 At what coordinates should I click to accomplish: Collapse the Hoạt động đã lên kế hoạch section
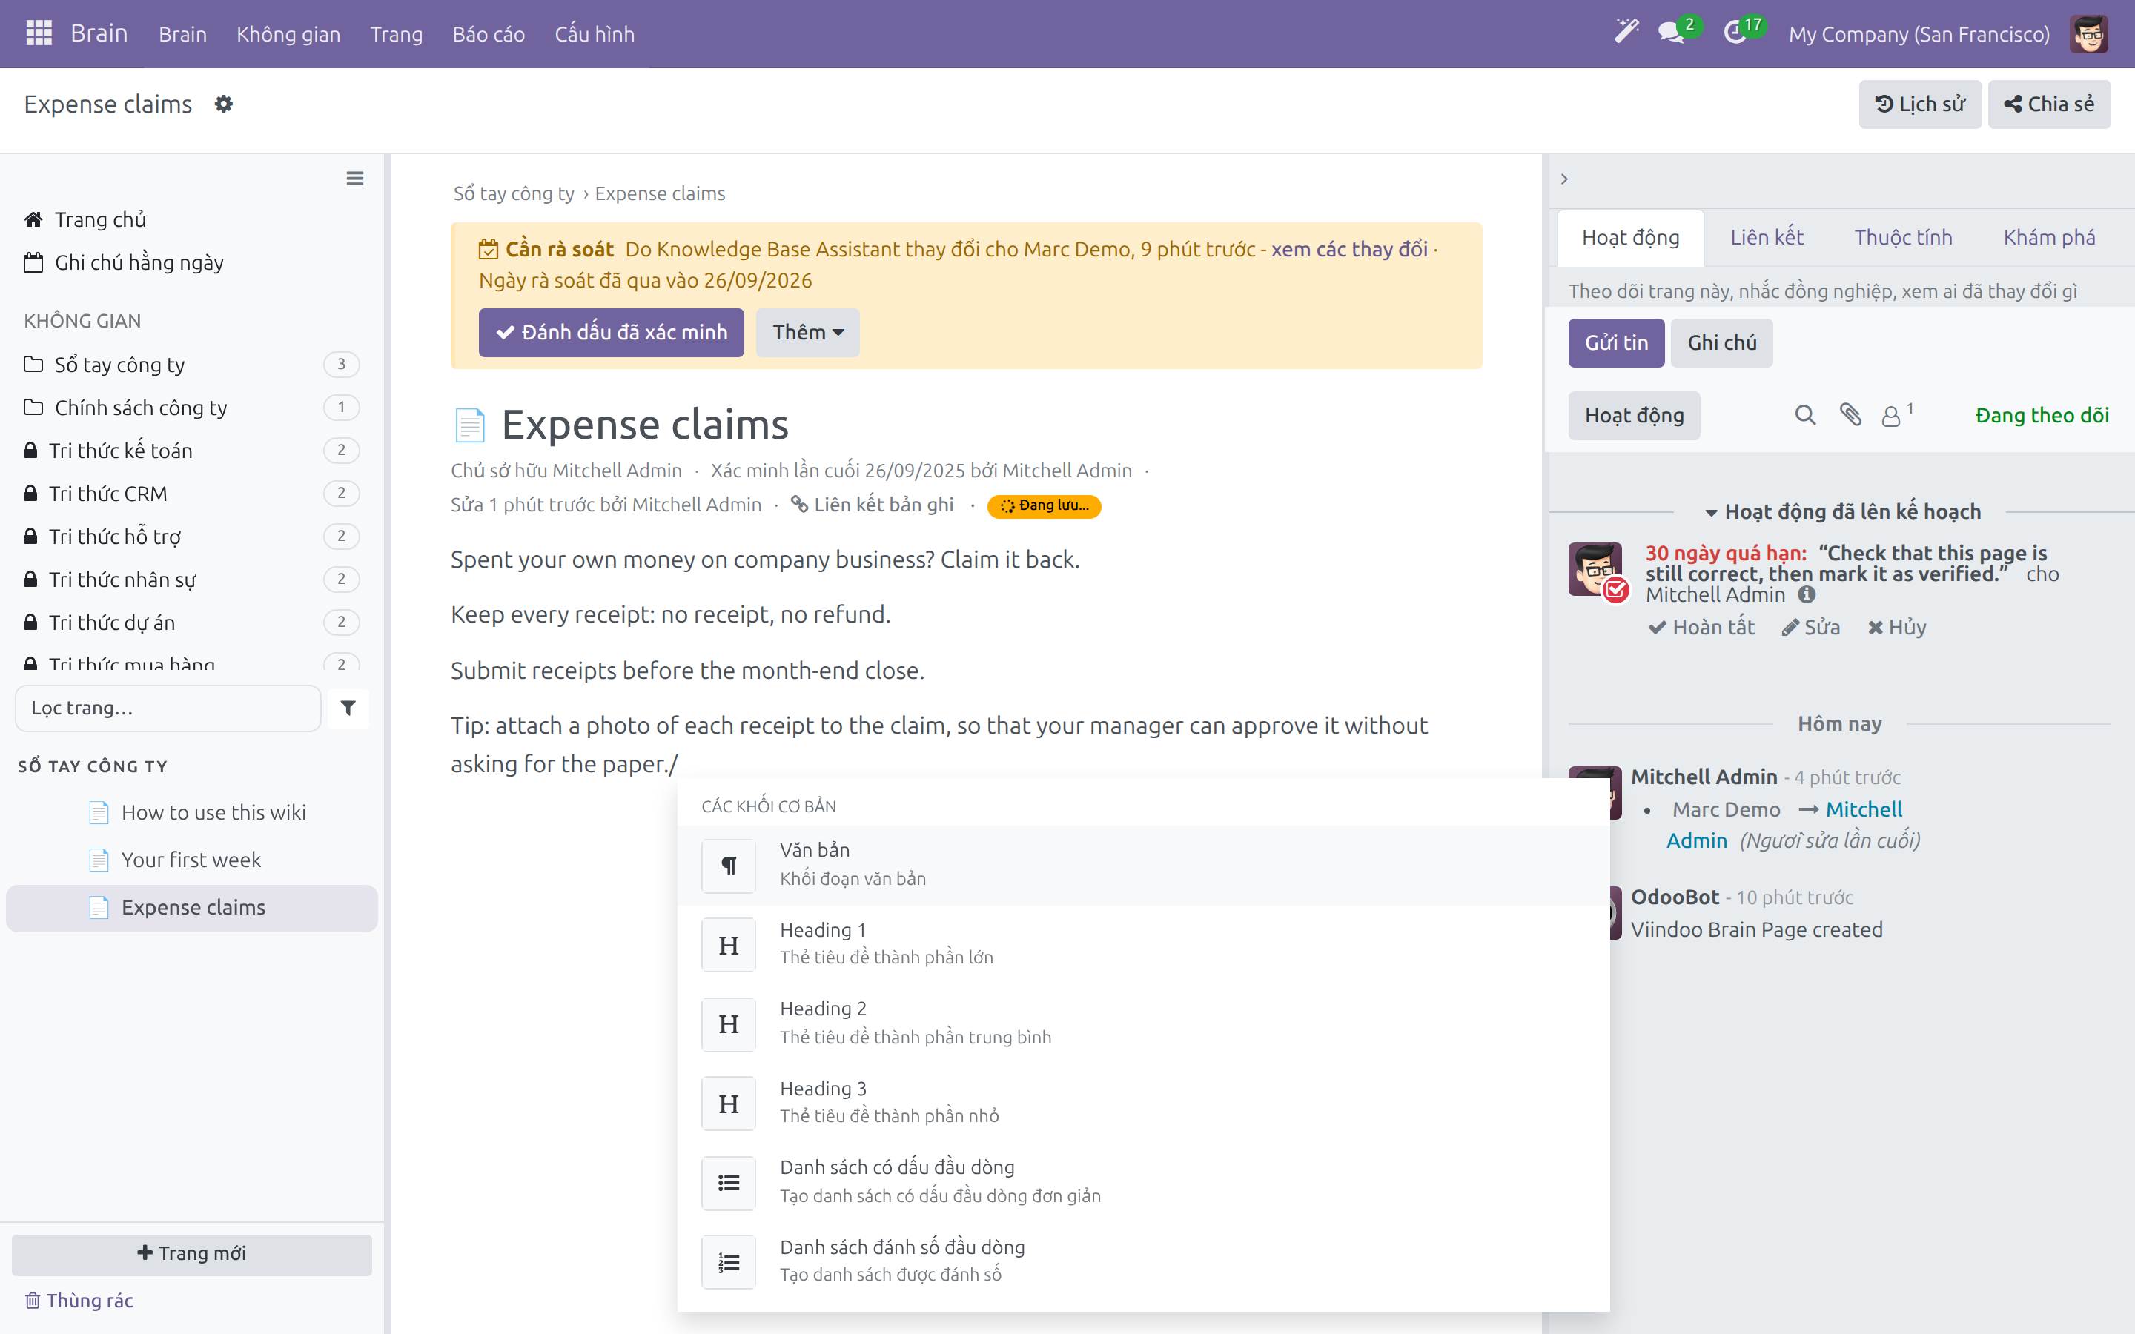[1842, 511]
